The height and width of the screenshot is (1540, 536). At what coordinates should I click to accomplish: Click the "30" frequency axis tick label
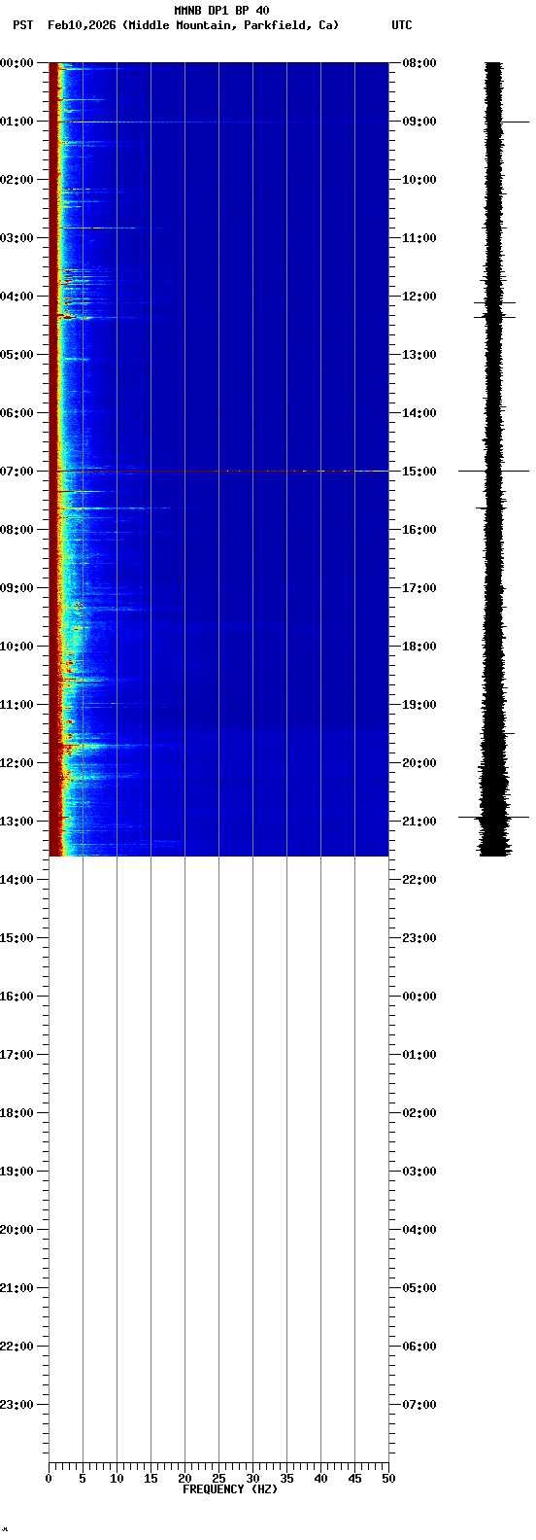pos(252,1479)
